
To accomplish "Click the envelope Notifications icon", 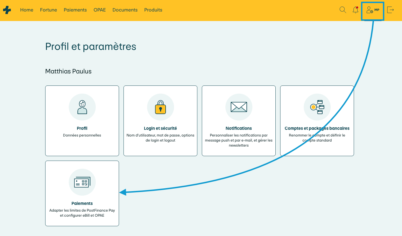I will tap(239, 107).
